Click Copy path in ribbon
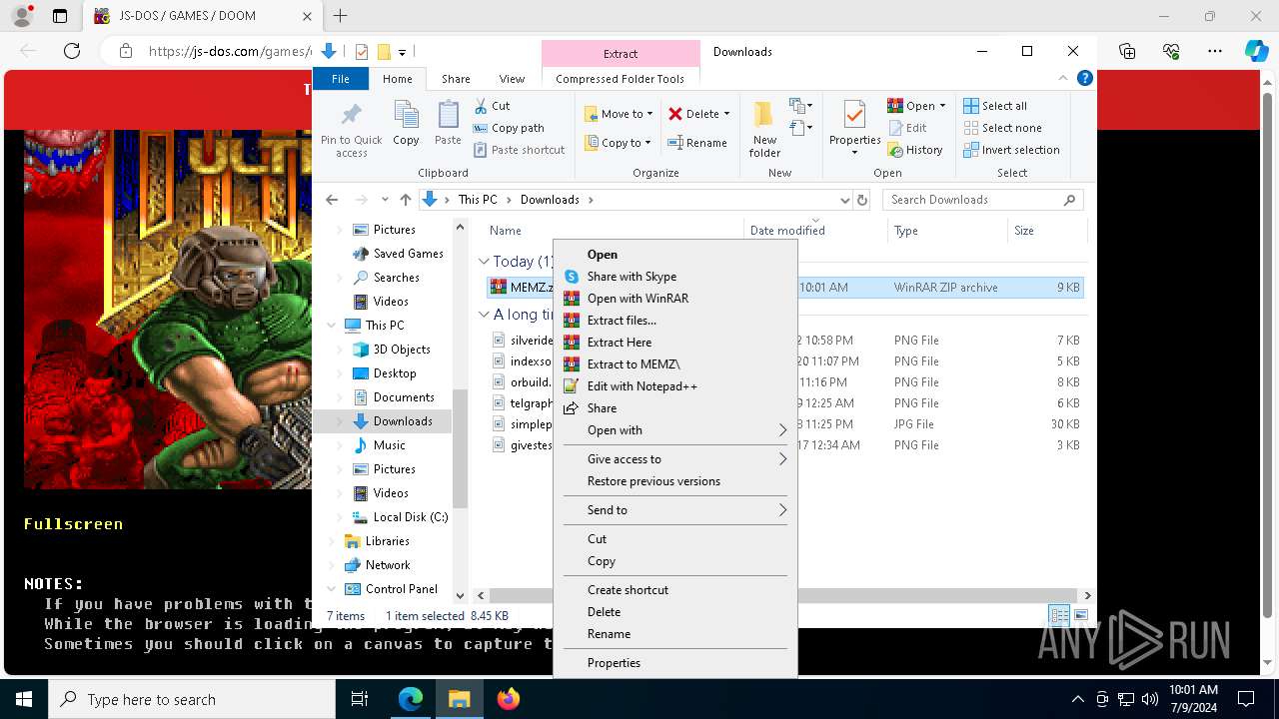 point(509,128)
